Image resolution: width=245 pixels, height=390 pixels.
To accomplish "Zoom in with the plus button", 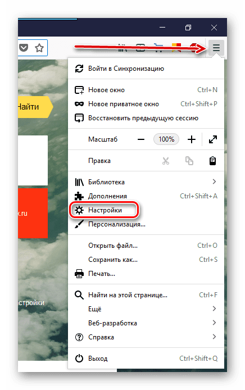I will pos(191,139).
